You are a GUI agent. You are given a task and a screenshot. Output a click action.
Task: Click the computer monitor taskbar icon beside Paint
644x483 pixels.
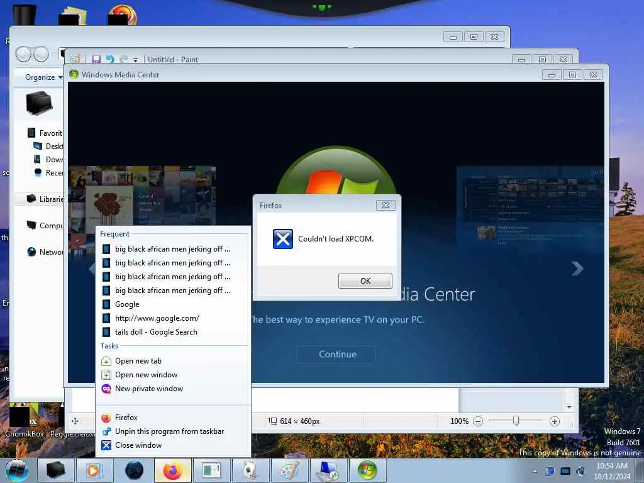point(328,470)
